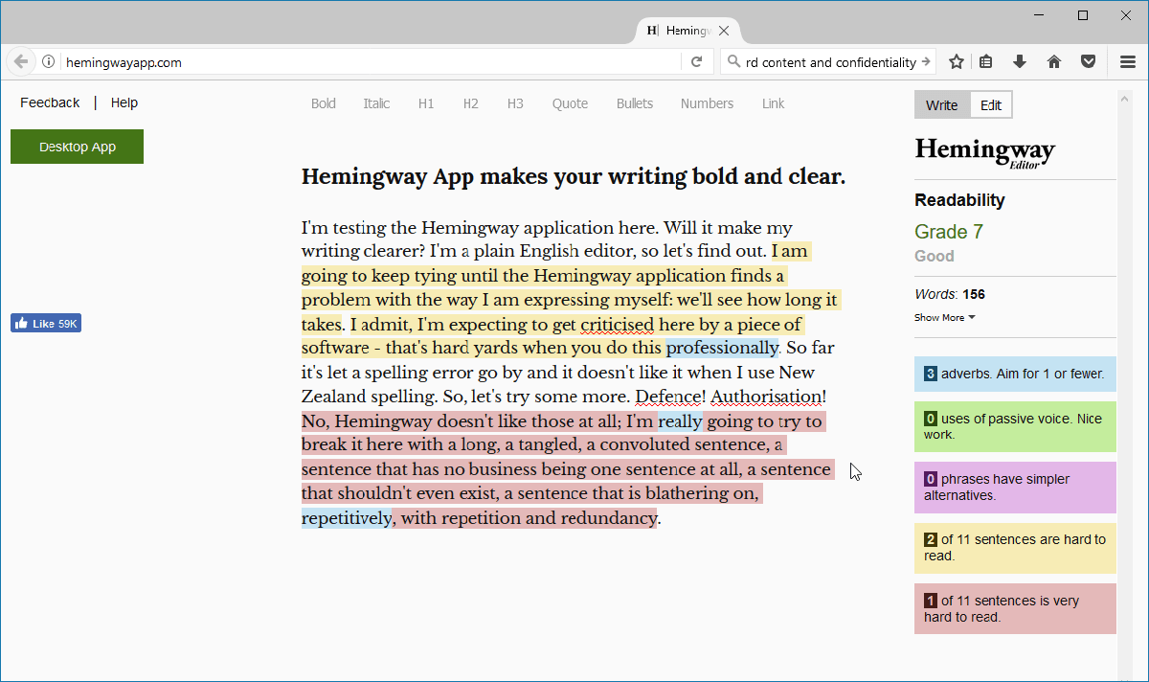Click the red very hard to read box
Screen dimensions: 1149x682
1015,608
